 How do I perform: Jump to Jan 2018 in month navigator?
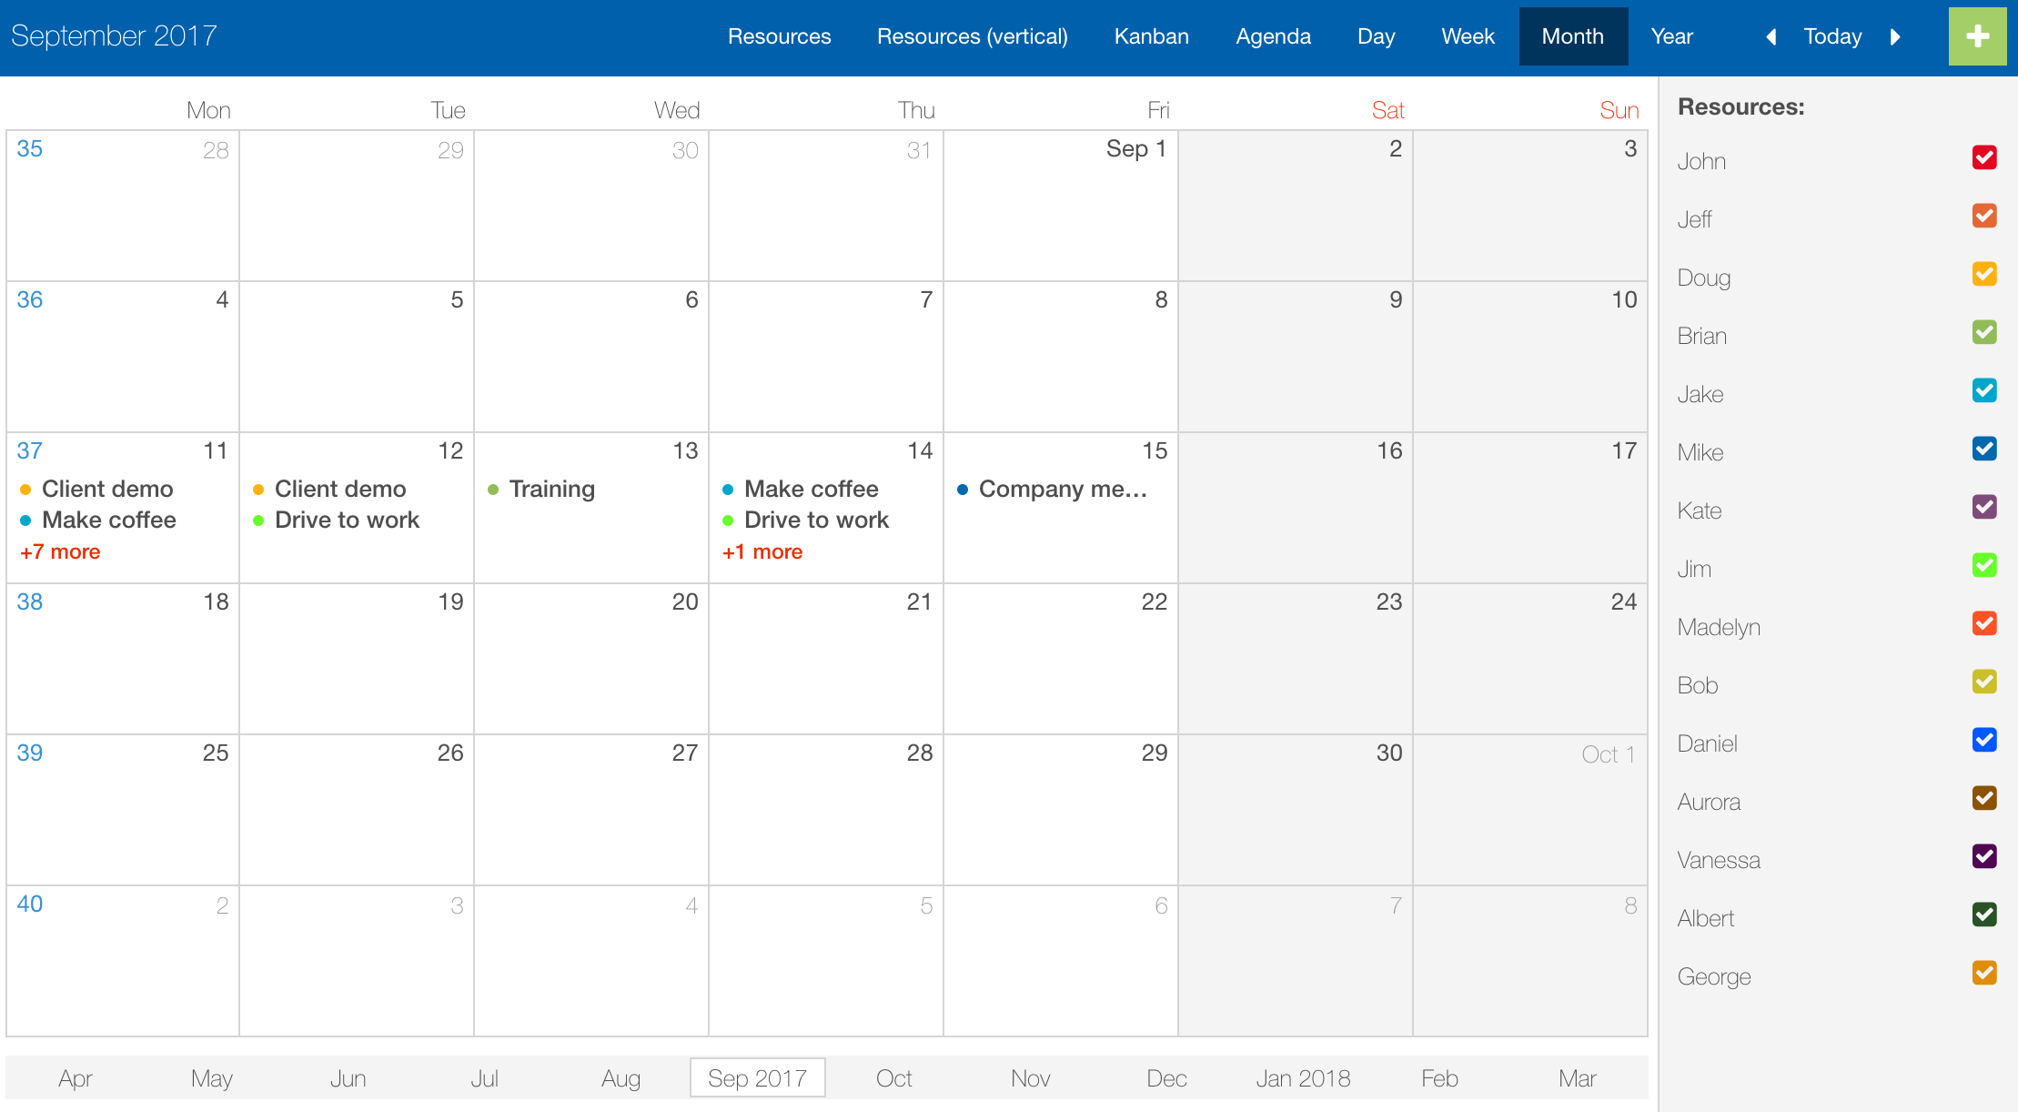pyautogui.click(x=1303, y=1078)
